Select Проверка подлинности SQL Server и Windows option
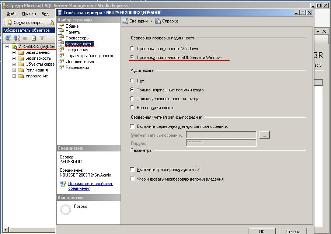Screen dimensions: 331x234 coord(132,57)
